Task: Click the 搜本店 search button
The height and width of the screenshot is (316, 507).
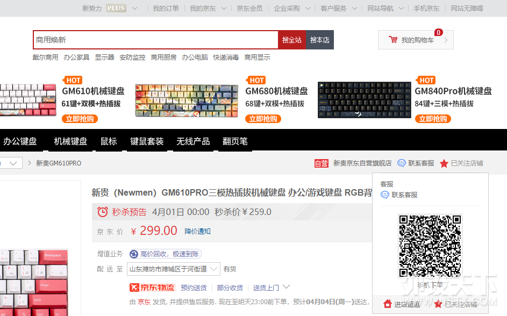Action: [x=320, y=40]
